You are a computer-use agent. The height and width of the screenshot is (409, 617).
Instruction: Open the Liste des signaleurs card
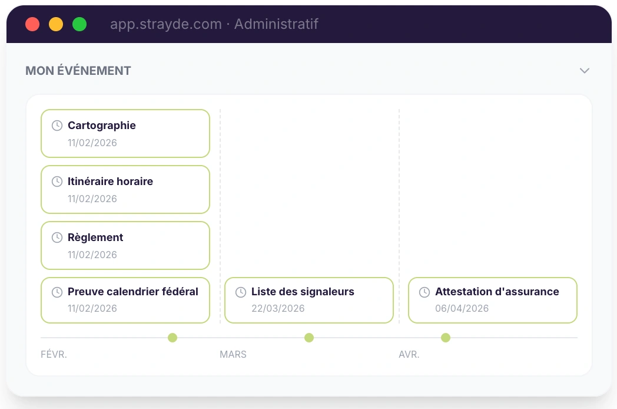tap(308, 300)
